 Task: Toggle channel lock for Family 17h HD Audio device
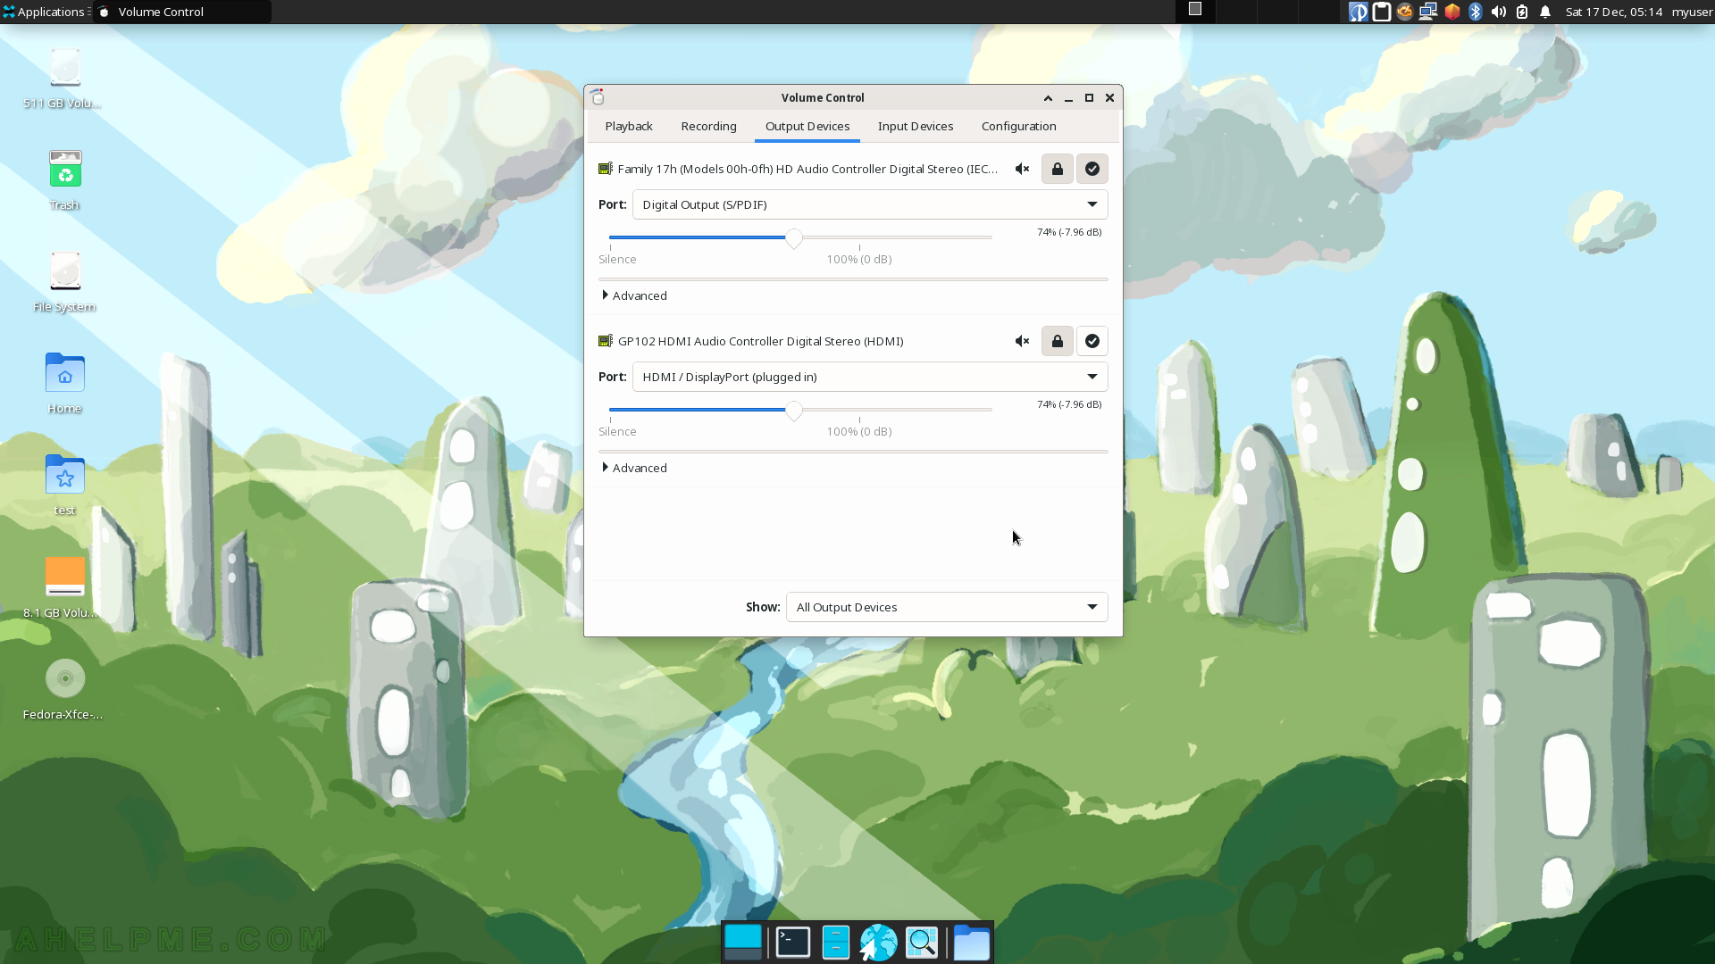click(x=1058, y=169)
